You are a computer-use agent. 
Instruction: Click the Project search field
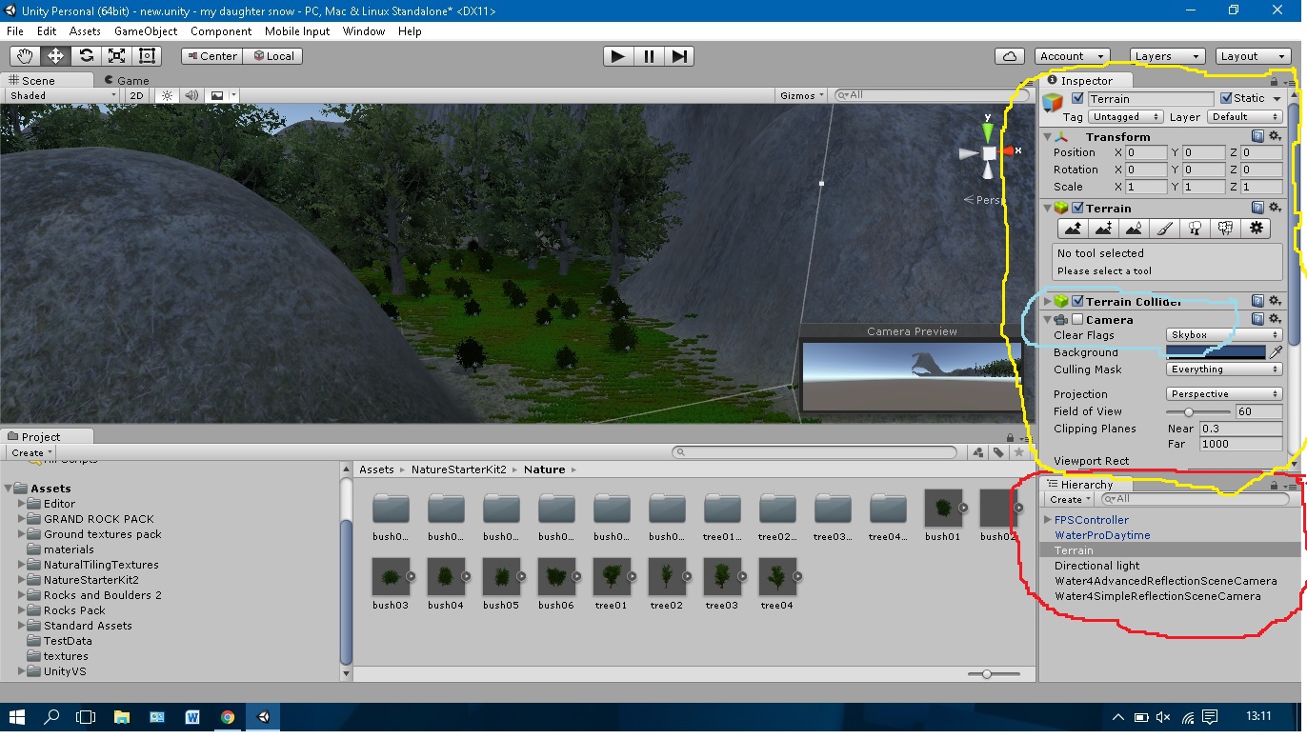click(x=814, y=452)
